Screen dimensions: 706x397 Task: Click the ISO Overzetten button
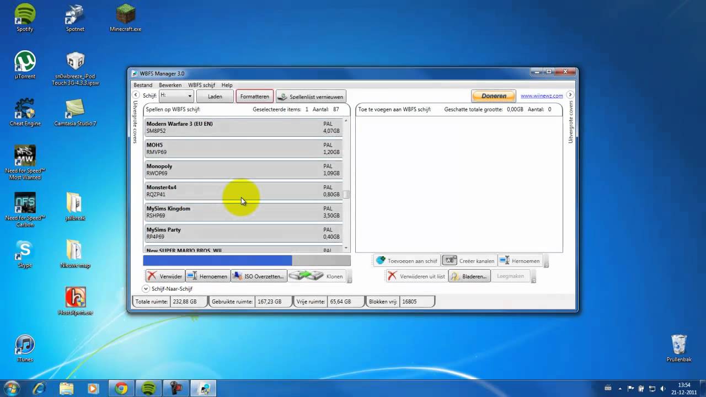tap(258, 276)
